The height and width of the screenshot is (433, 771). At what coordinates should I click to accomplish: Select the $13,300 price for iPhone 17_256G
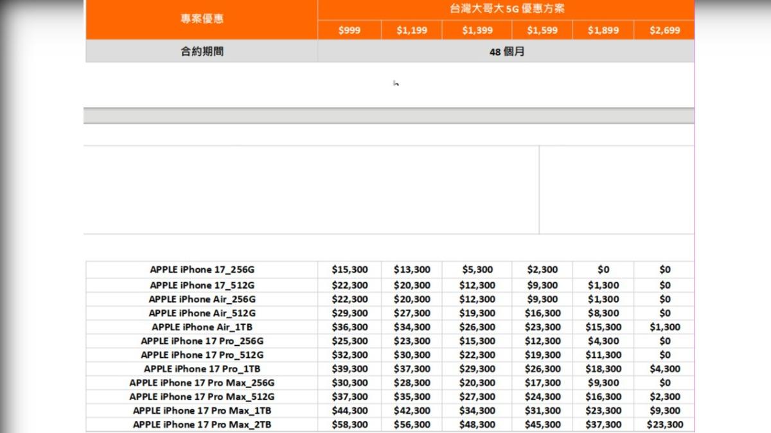pos(412,269)
